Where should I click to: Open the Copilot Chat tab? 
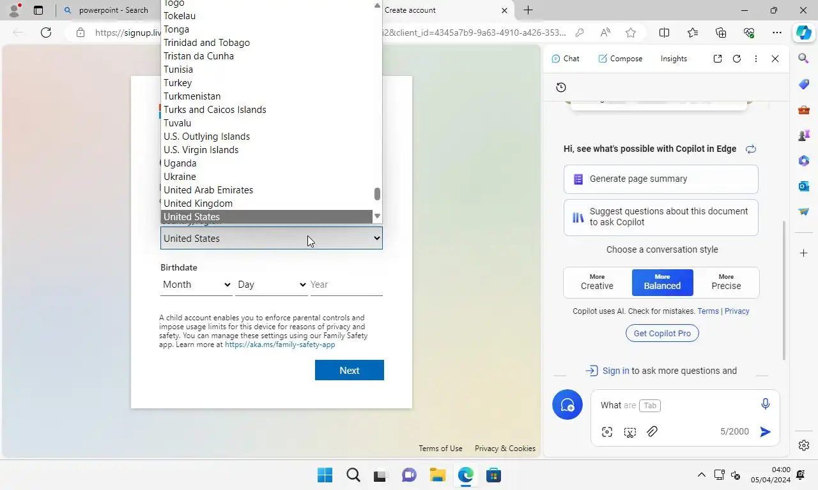click(565, 59)
